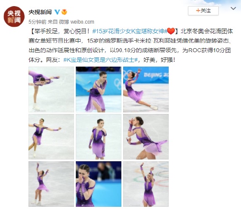Open hashtag #15岁花滑少女K宝堪称女神#
Screen dimensions: 241x209
(130, 31)
